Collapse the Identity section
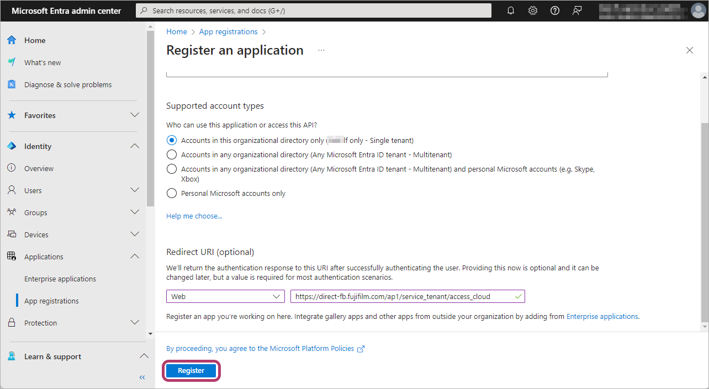Image resolution: width=709 pixels, height=389 pixels. point(134,146)
